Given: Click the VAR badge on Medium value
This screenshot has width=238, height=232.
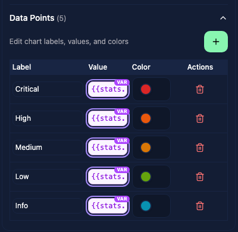Looking at the screenshot, I should tap(122, 140).
